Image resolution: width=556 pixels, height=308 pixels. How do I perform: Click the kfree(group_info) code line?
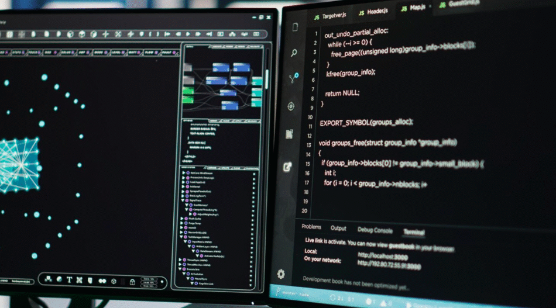(x=351, y=73)
